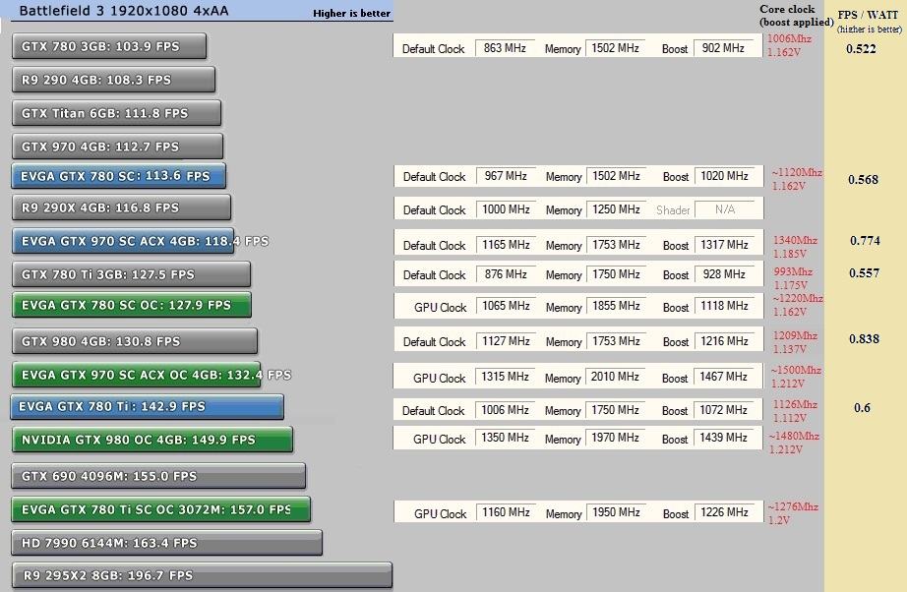Click the 0.522 FPS per watt value
This screenshot has width=907, height=592.
tap(861, 49)
